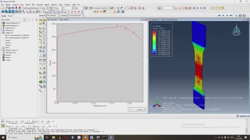Image resolution: width=250 pixels, height=140 pixels.
Task: Go to the first frame in main toolbar
Action: pyautogui.click(x=194, y=8)
